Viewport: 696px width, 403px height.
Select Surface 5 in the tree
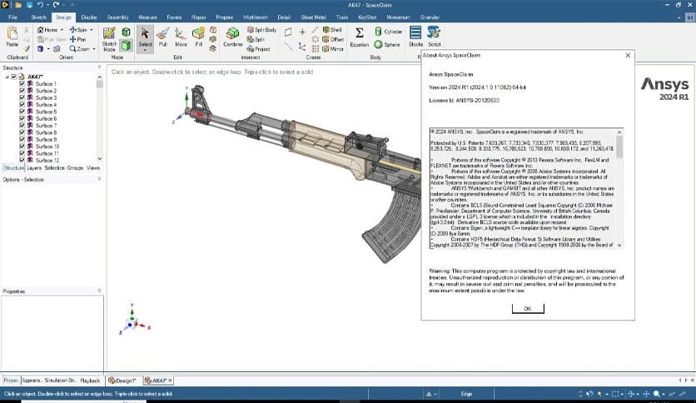[x=46, y=112]
